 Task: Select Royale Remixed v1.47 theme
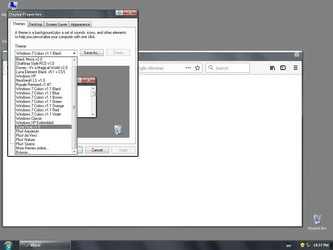tap(44, 85)
